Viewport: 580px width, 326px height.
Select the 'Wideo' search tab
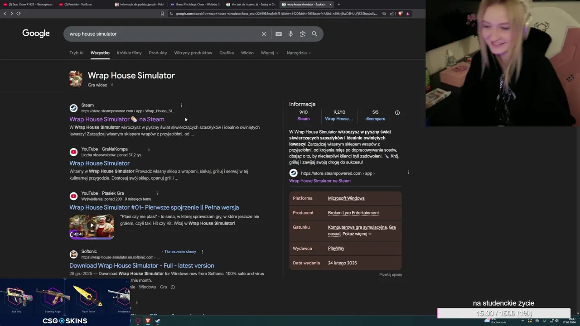coord(247,53)
